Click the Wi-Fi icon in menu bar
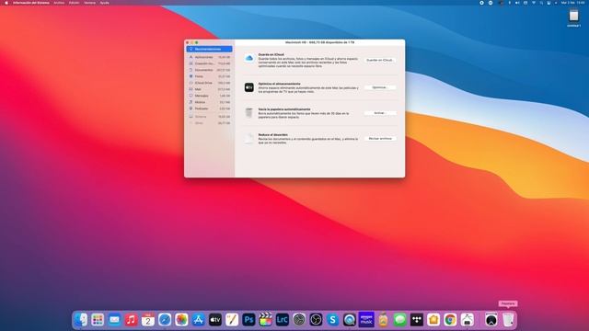Image resolution: width=589 pixels, height=331 pixels. (534, 3)
